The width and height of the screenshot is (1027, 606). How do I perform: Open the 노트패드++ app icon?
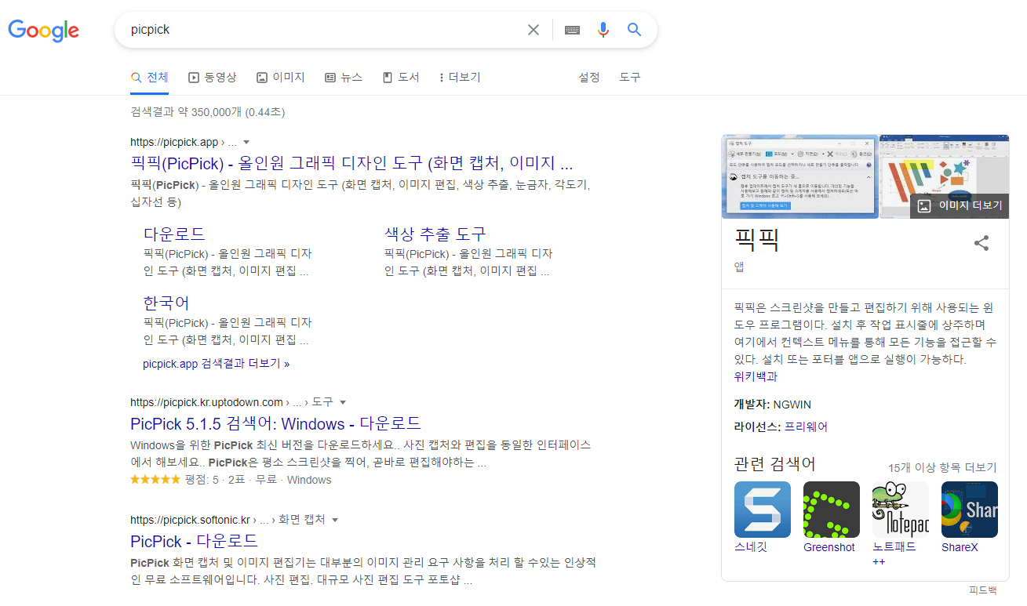tap(901, 510)
